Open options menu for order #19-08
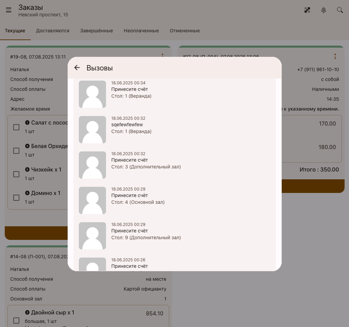This screenshot has height=327, width=349. tap(162, 55)
